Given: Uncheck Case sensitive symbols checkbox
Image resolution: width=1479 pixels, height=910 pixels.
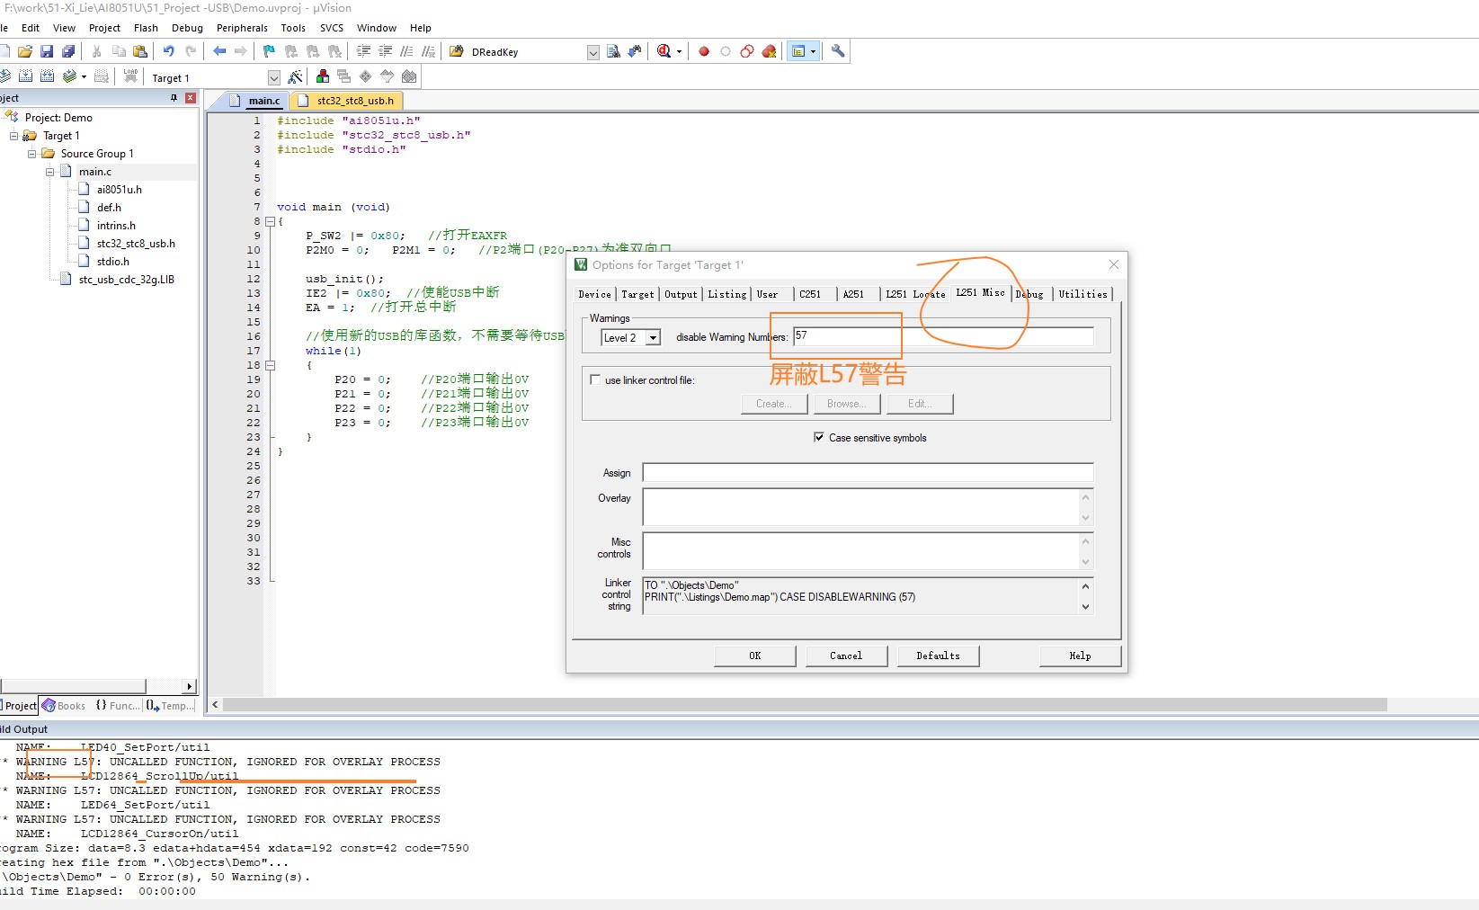Looking at the screenshot, I should [x=818, y=438].
